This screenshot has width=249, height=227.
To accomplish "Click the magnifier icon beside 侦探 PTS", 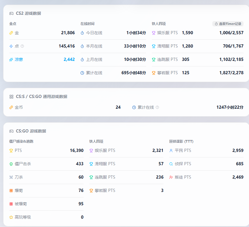I will 171,164.
